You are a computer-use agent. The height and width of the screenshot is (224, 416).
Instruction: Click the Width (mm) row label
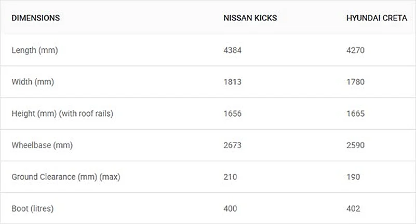click(33, 82)
